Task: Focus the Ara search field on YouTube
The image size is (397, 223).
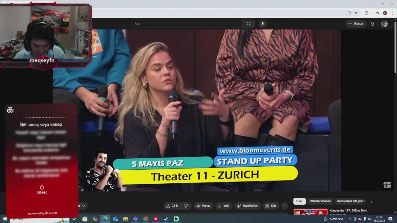Action: pos(187,24)
